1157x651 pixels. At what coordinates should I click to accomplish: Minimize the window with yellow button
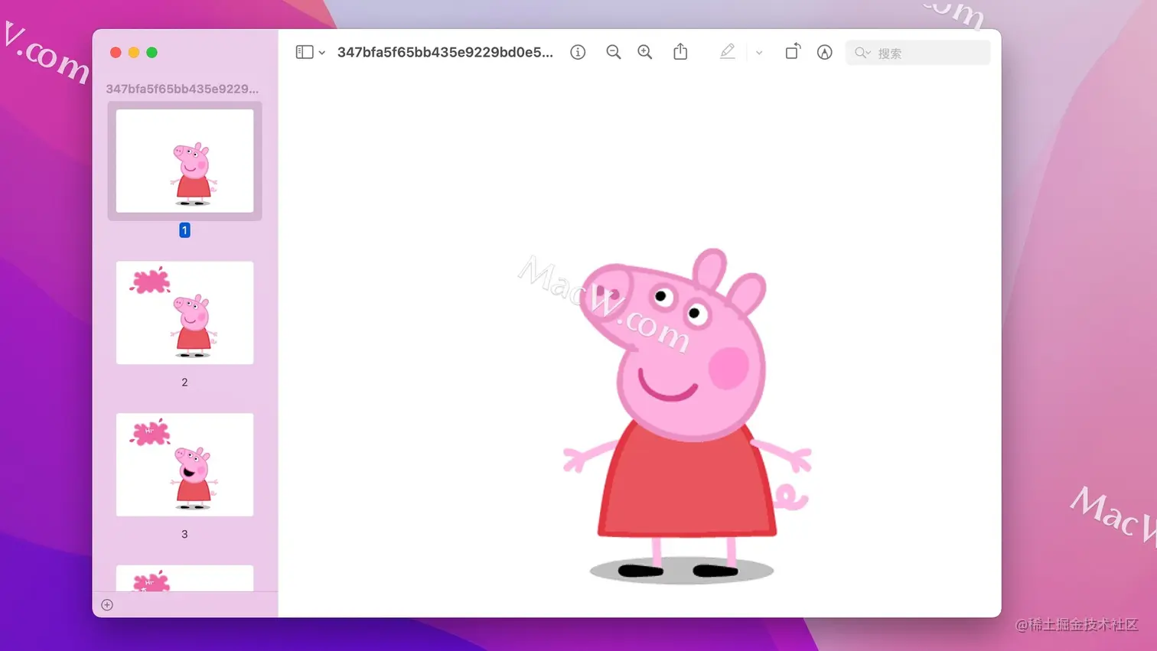[134, 52]
